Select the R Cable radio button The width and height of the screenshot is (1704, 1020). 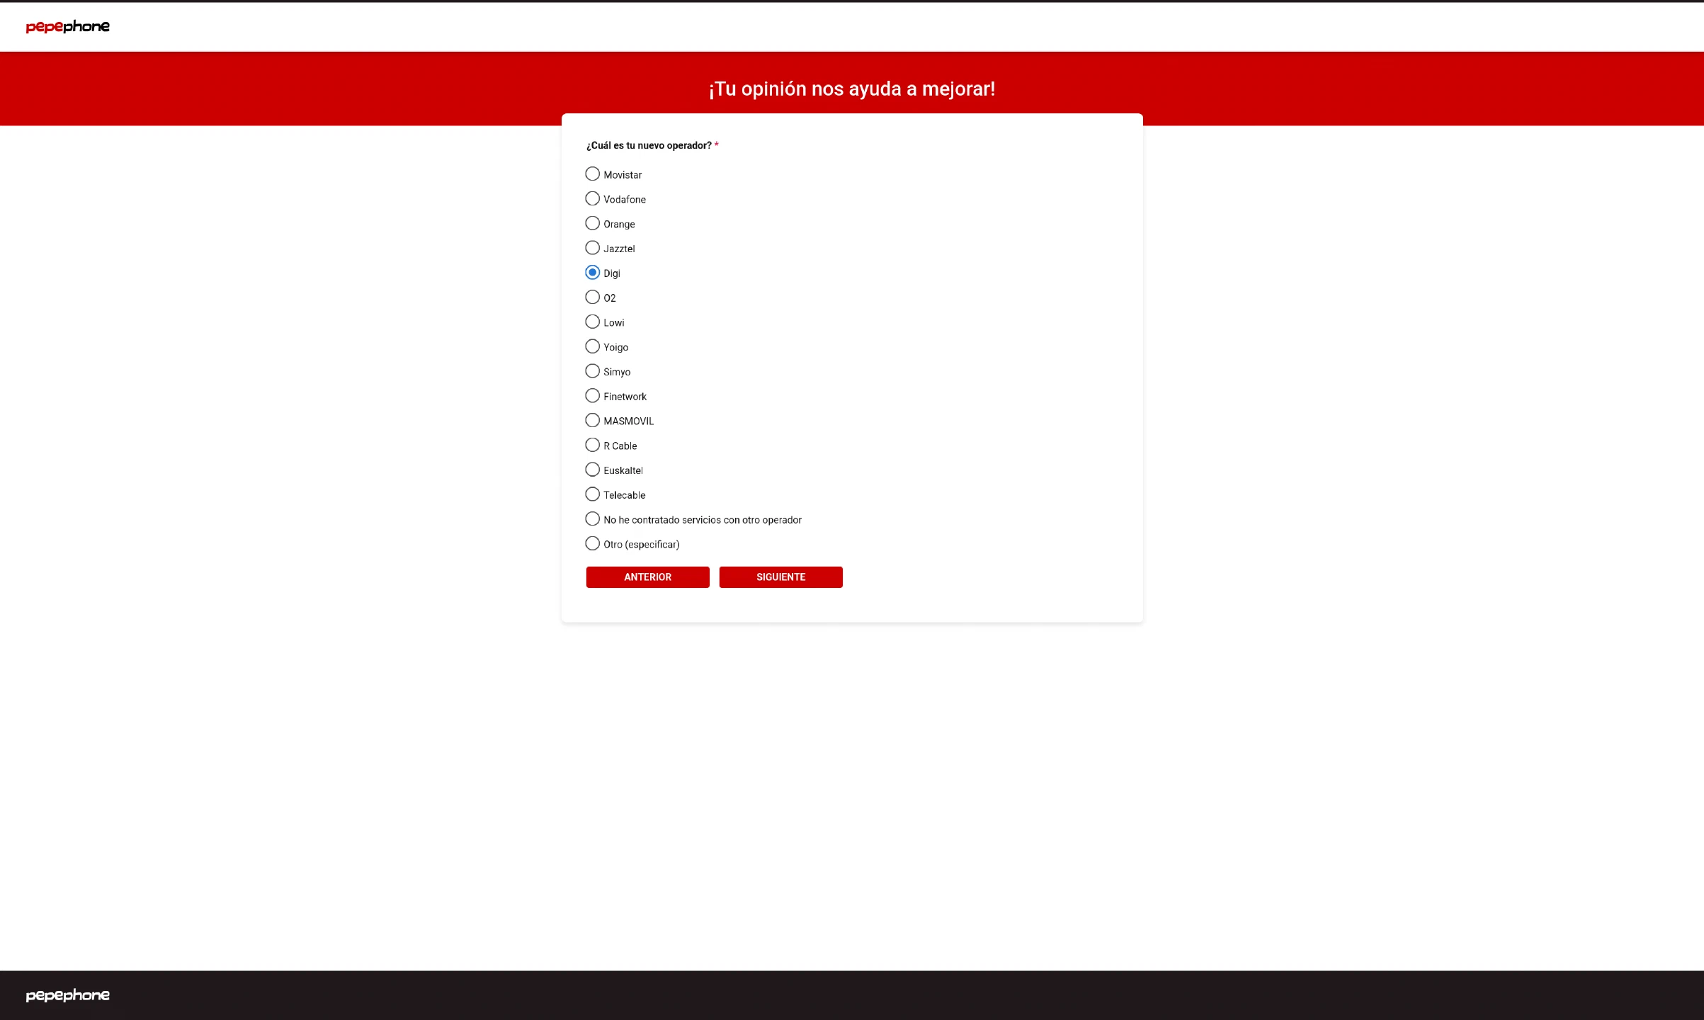coord(593,446)
